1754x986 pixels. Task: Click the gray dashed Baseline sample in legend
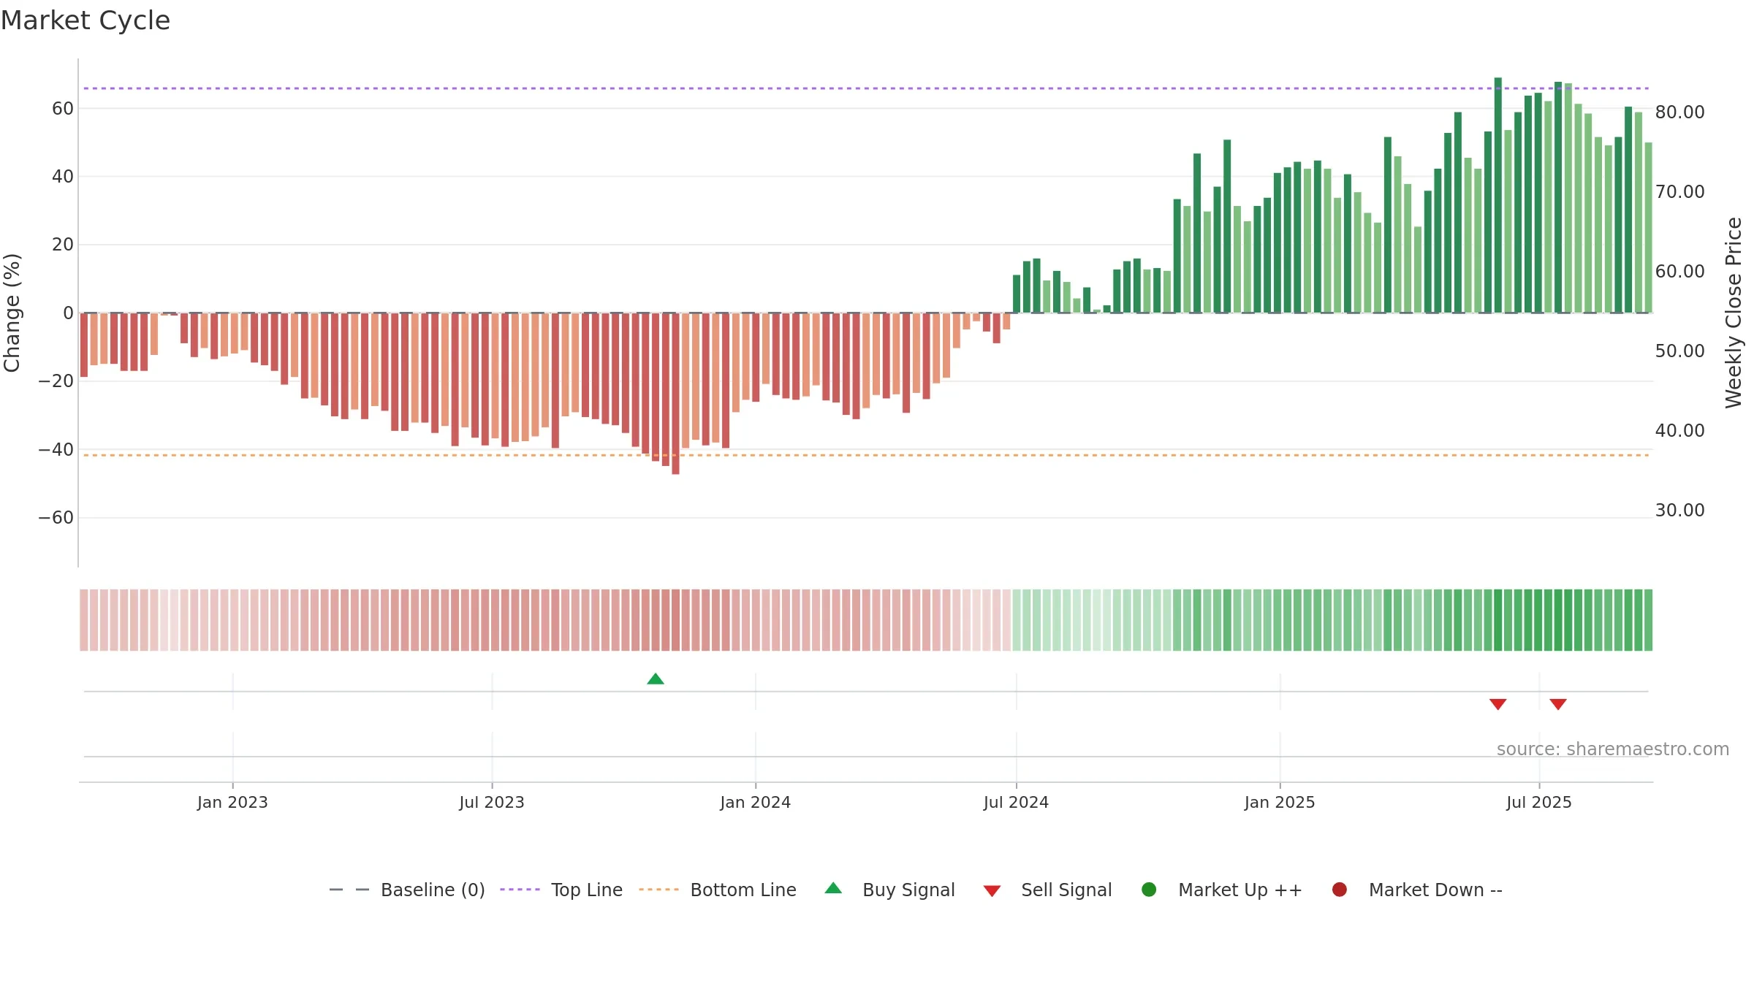(x=349, y=890)
